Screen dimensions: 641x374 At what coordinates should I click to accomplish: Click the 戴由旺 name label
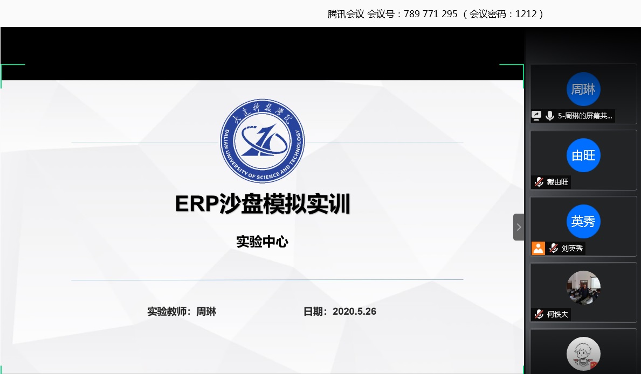point(557,182)
